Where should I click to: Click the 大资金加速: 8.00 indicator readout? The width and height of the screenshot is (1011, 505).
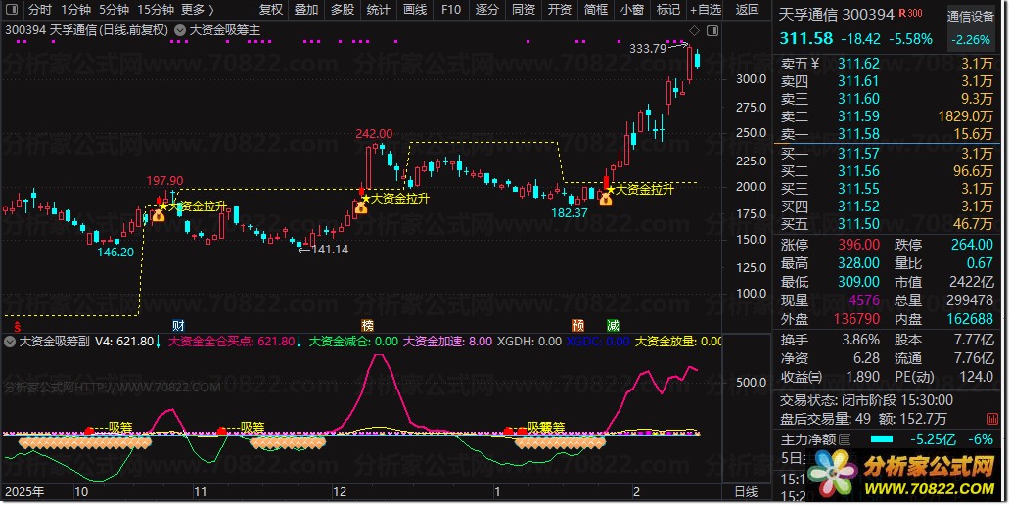(x=447, y=342)
